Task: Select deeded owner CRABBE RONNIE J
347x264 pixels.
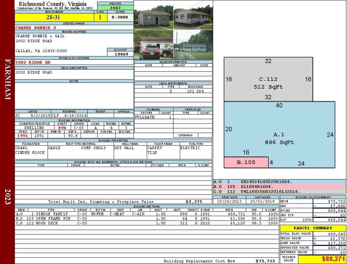Action: (36, 28)
